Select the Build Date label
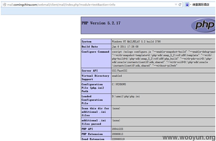The height and width of the screenshot is (141, 216). pyautogui.click(x=89, y=46)
